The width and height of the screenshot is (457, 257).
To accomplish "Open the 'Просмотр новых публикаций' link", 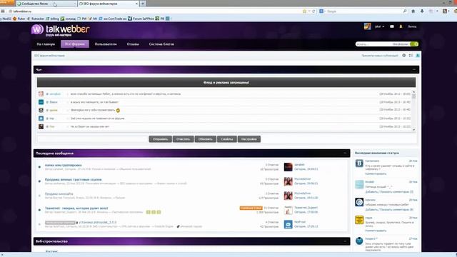I will [380, 56].
